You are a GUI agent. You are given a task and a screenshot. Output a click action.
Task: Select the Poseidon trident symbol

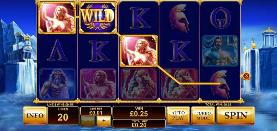pos(220,51)
